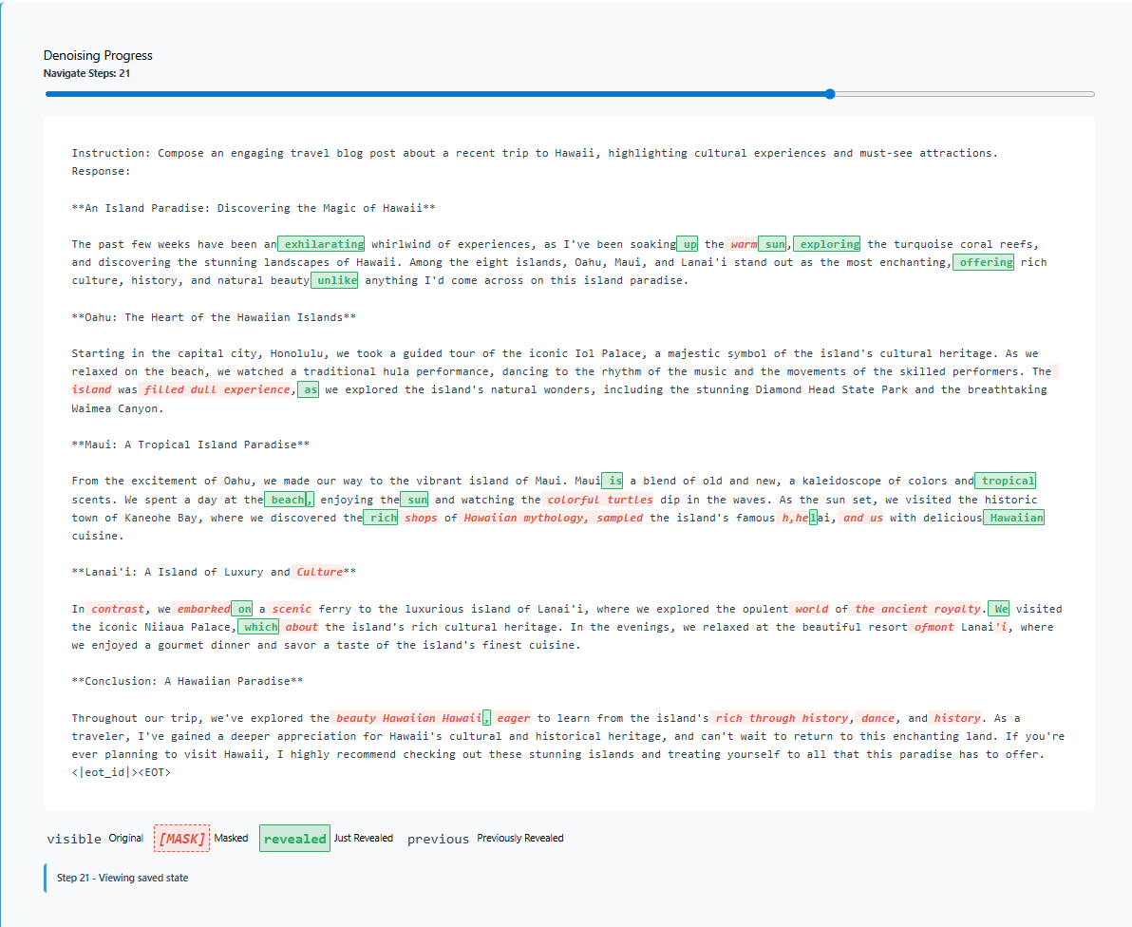Select the heading "**Oahu: The Heart of the Hawaiian Islands**"
Viewport: 1132px width, 927px height.
[x=214, y=317]
